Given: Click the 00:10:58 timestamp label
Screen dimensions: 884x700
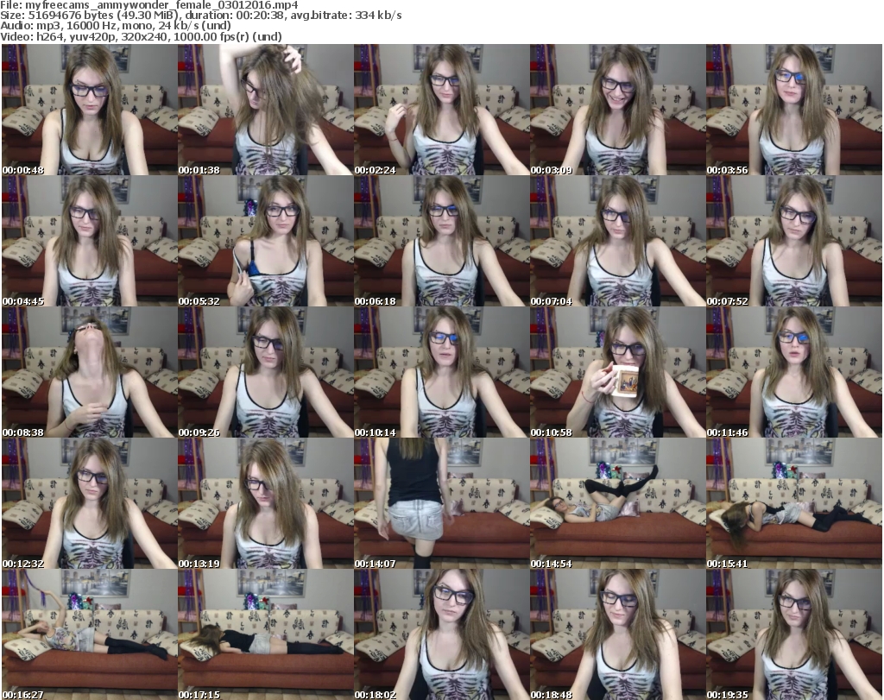Looking at the screenshot, I should point(552,432).
